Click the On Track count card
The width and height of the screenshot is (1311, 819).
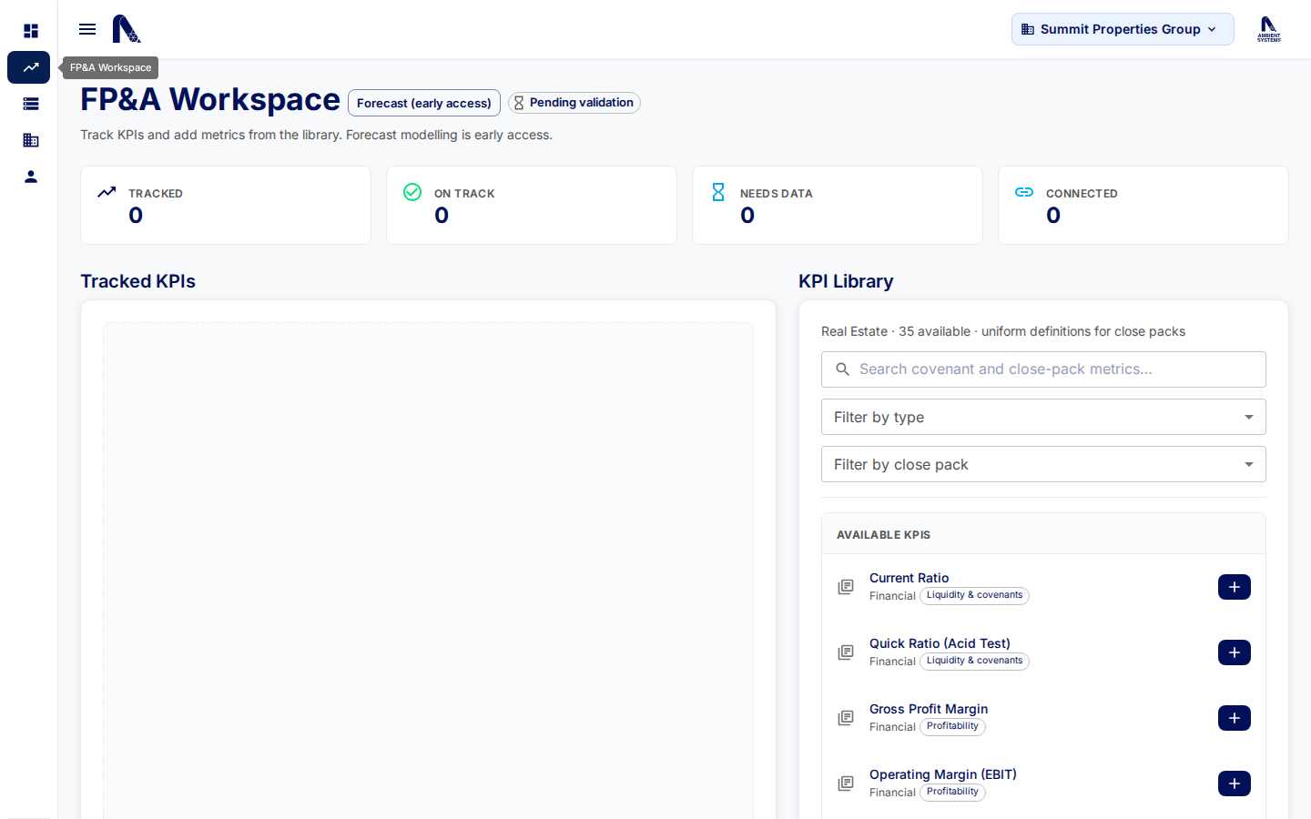pos(532,205)
